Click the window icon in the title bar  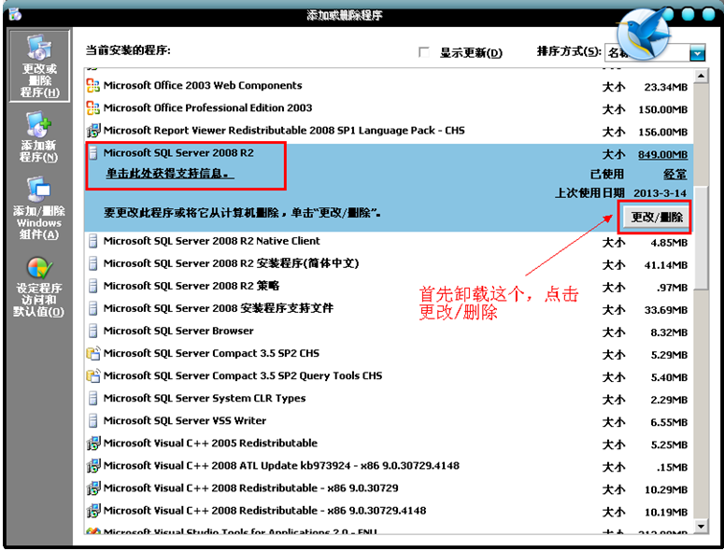click(x=15, y=15)
